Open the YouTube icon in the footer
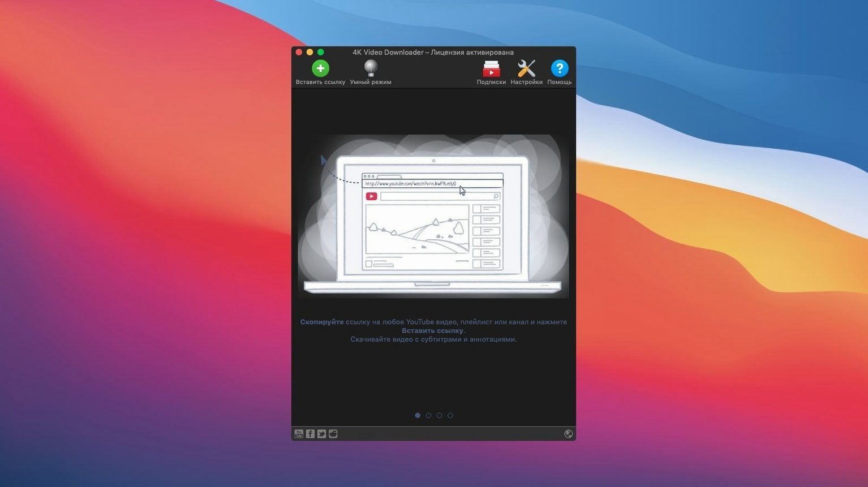Screen dimensions: 868x487 pyautogui.click(x=299, y=434)
